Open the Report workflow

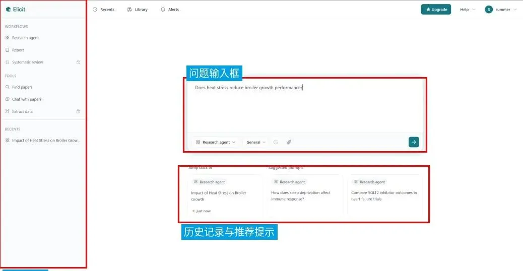18,50
